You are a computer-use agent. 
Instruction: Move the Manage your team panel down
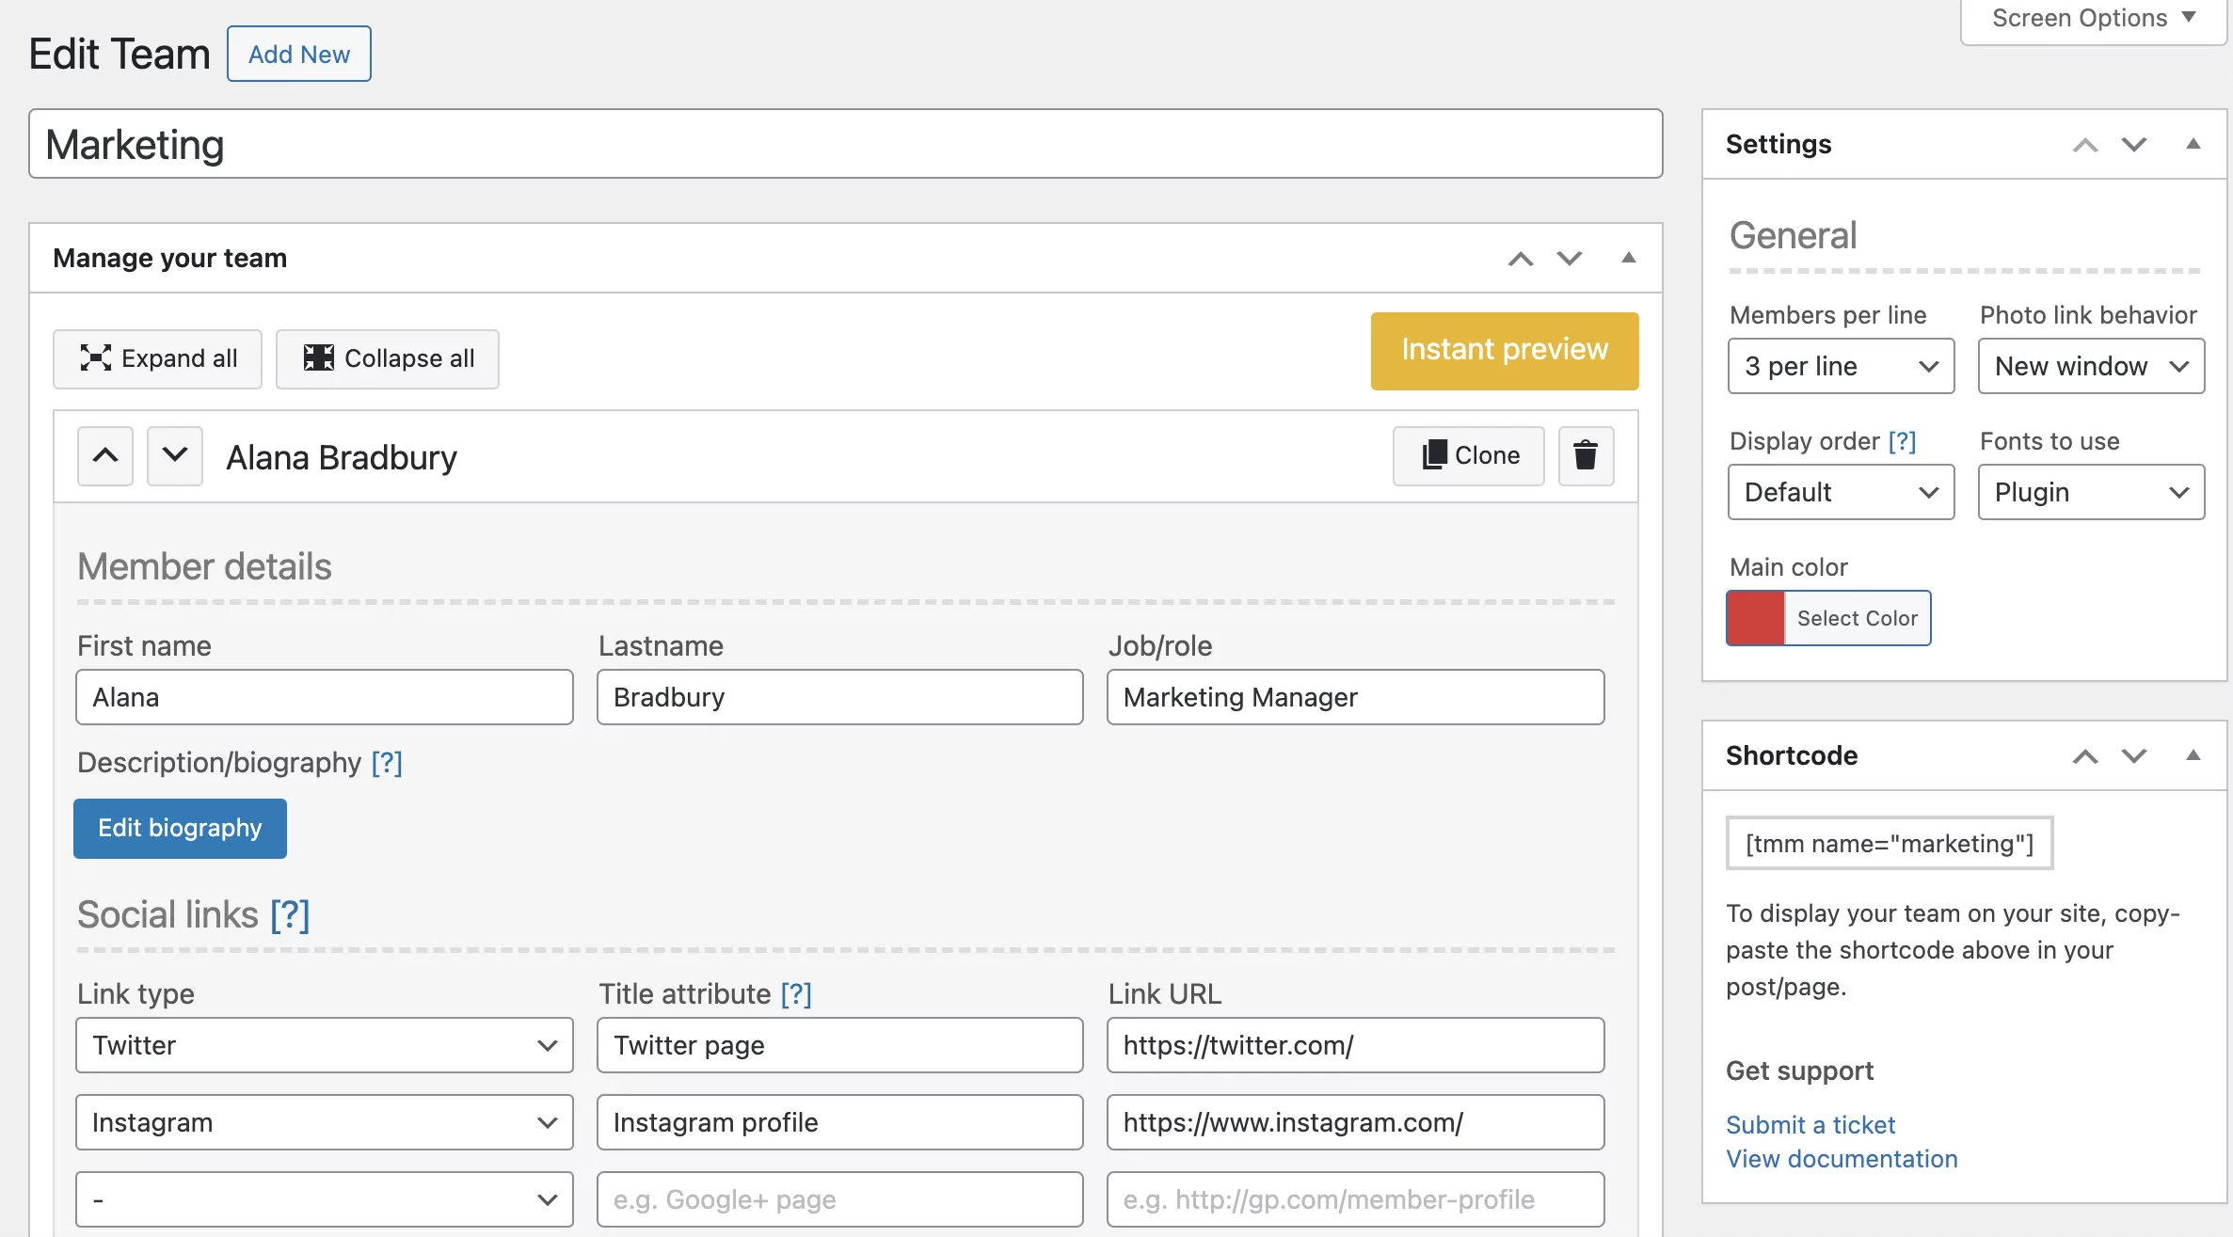(1570, 259)
